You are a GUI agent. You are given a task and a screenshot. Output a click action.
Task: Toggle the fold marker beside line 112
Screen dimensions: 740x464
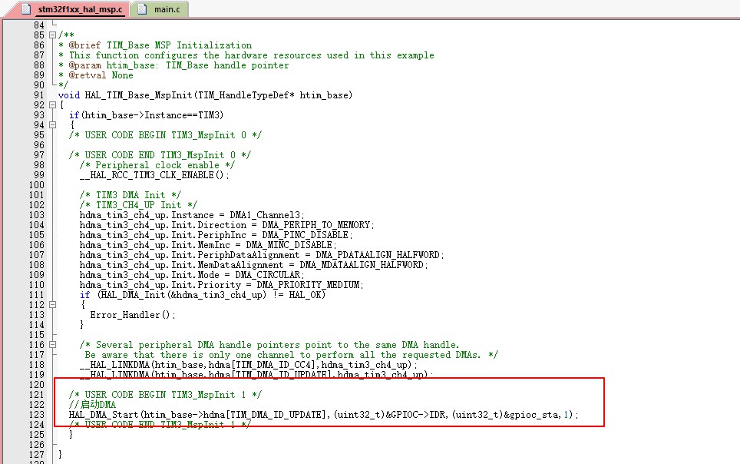[51, 304]
